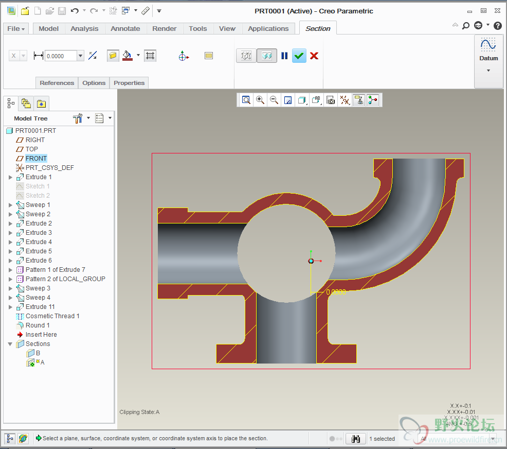Image resolution: width=507 pixels, height=449 pixels.
Task: Switch to the Analysis ribbon tab
Action: click(84, 28)
